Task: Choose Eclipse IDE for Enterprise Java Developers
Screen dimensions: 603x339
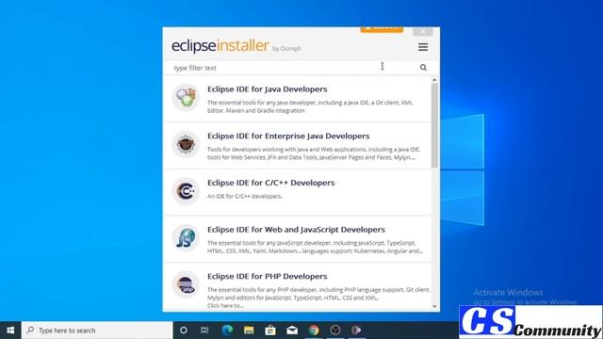Action: click(288, 136)
